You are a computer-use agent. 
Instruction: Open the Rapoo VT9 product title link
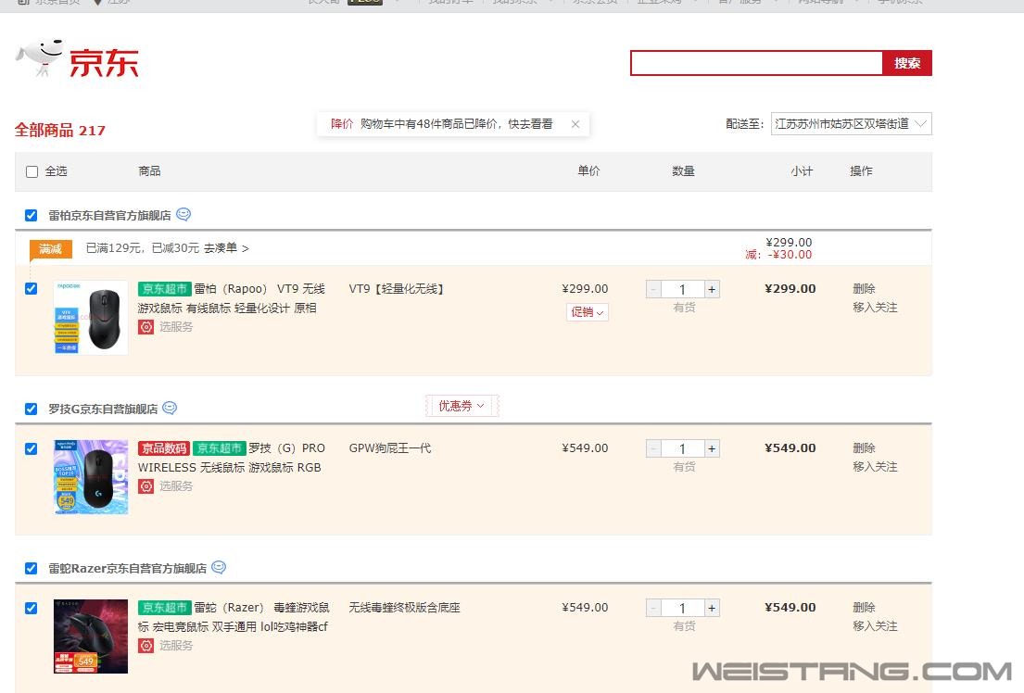click(x=231, y=298)
